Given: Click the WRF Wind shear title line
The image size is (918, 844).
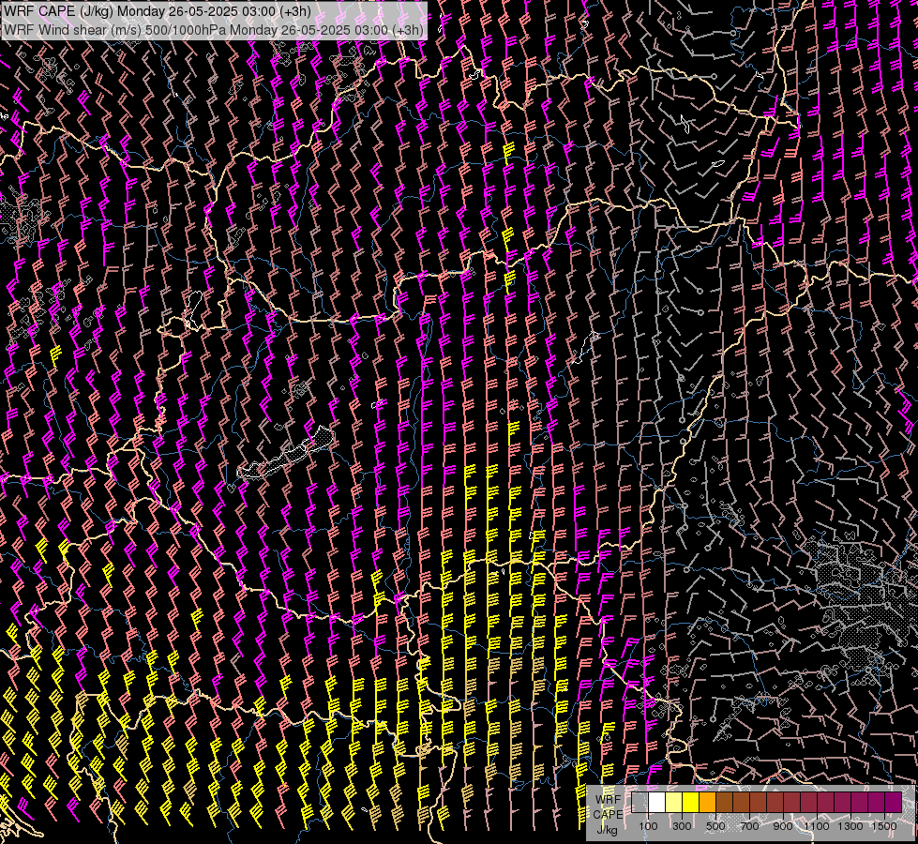Looking at the screenshot, I should 214,30.
